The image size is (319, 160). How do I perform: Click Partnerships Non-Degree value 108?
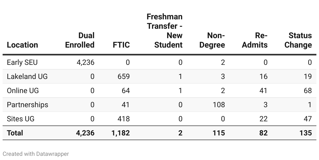(219, 105)
